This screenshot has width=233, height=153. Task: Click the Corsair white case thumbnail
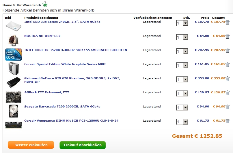coord(14,69)
